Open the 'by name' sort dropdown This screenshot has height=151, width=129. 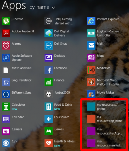coord(42,7)
